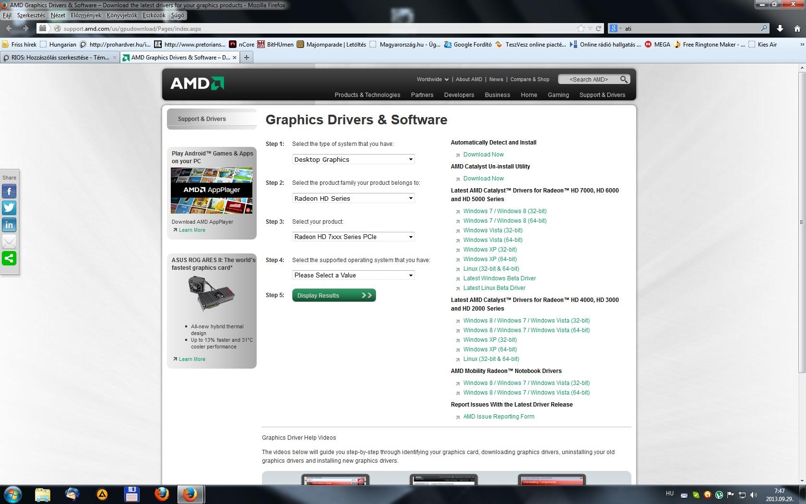Open Windows Start menu
This screenshot has width=806, height=504.
pos(13,494)
